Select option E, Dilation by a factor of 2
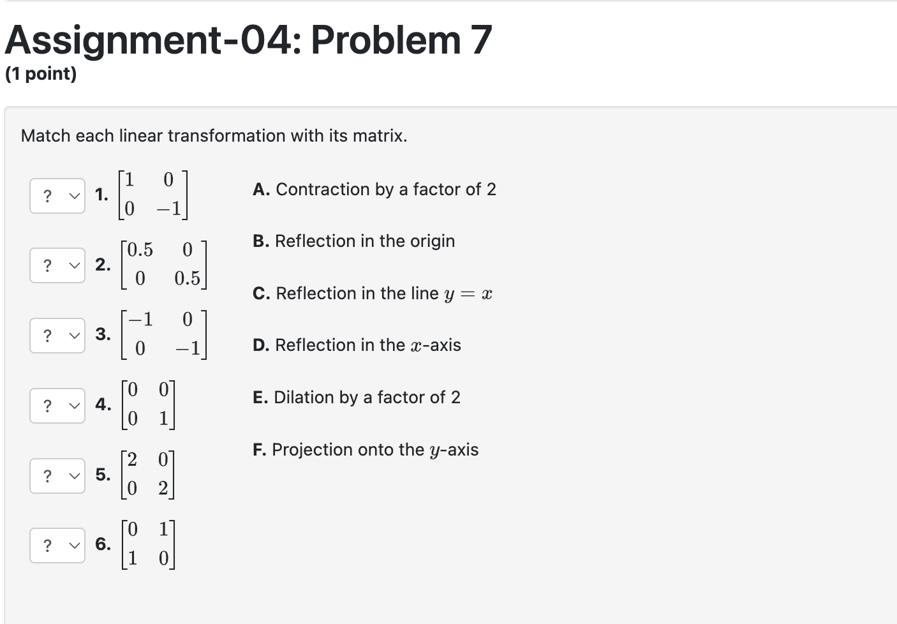 (356, 397)
